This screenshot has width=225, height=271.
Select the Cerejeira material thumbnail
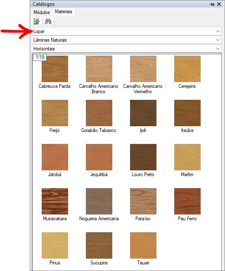(x=187, y=69)
